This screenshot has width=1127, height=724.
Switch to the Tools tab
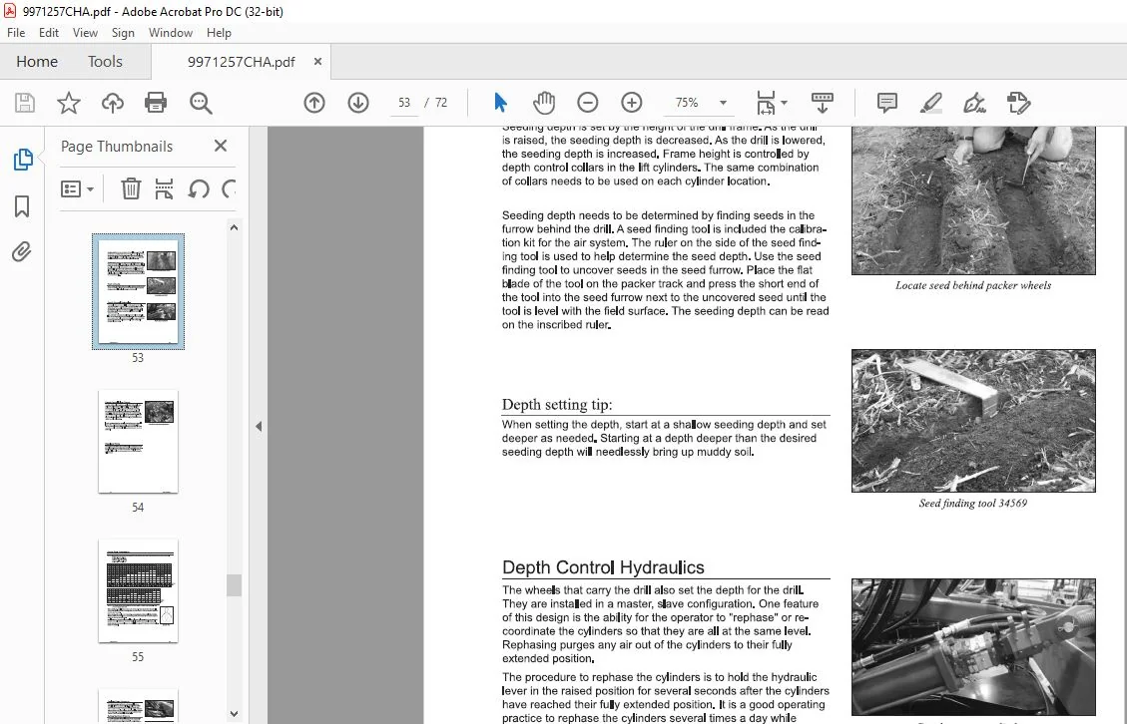pyautogui.click(x=105, y=62)
